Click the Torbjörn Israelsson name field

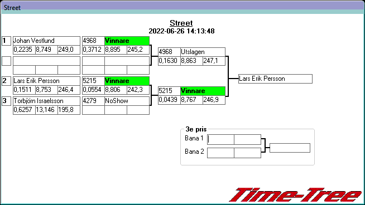pos(46,101)
